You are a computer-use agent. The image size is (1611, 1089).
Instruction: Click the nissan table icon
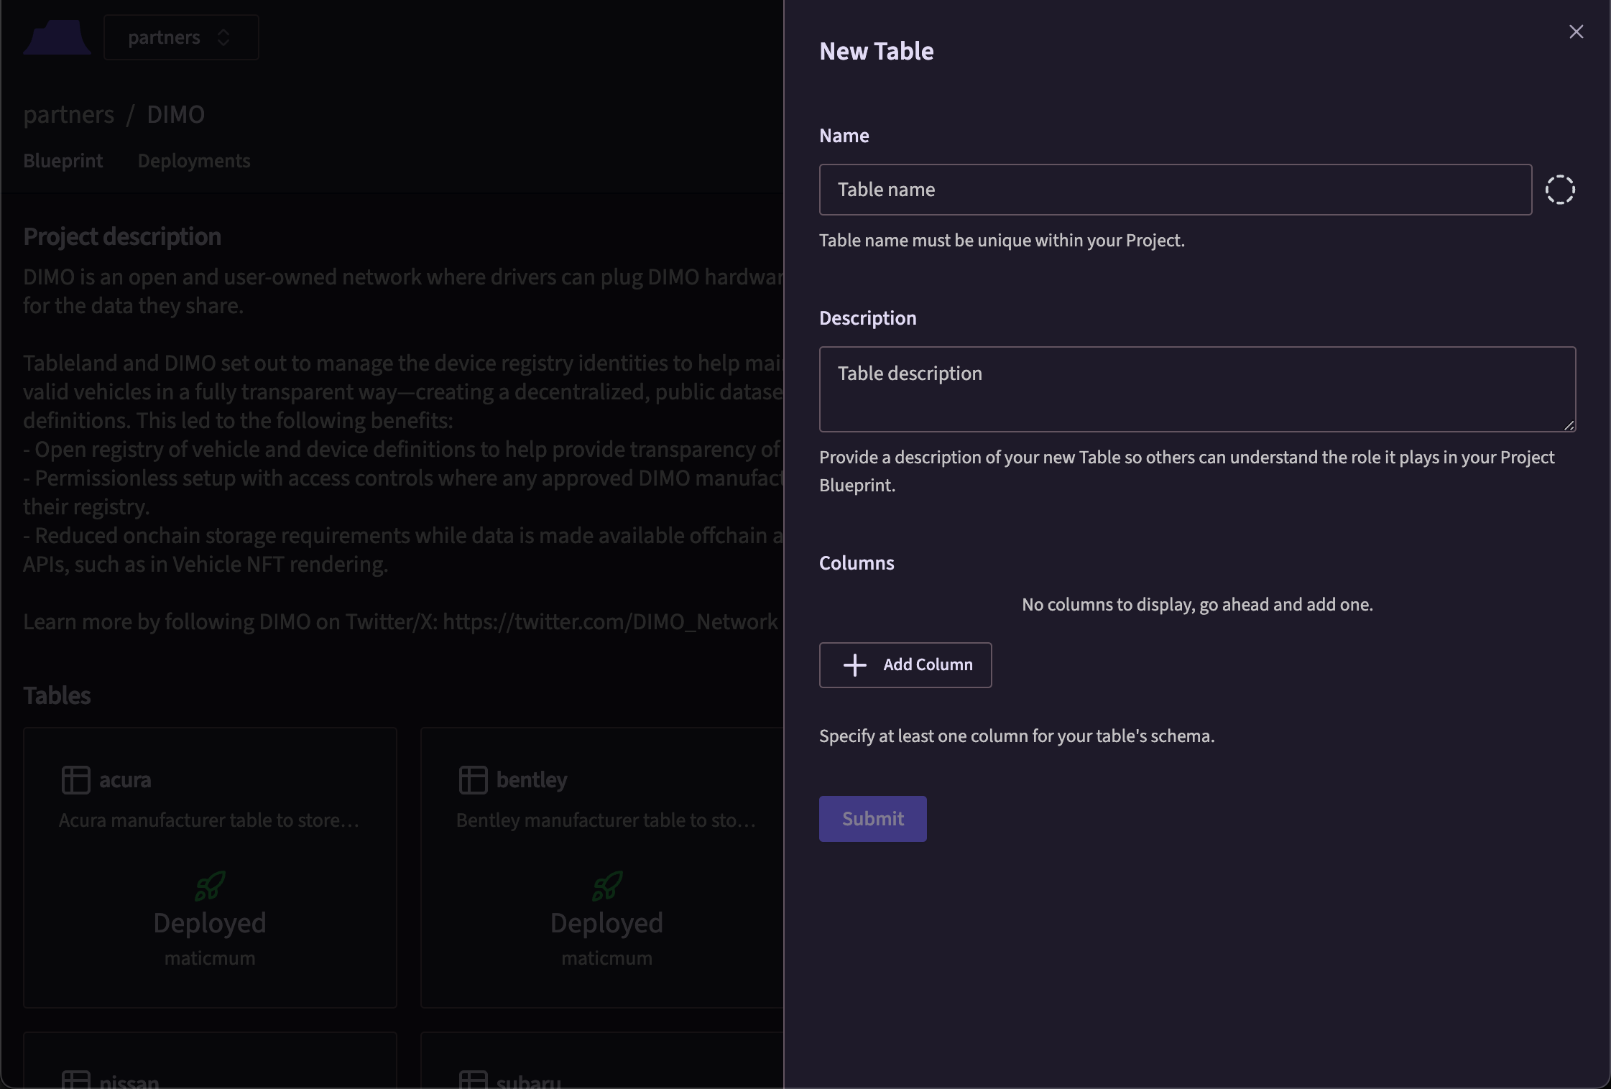(75, 1080)
